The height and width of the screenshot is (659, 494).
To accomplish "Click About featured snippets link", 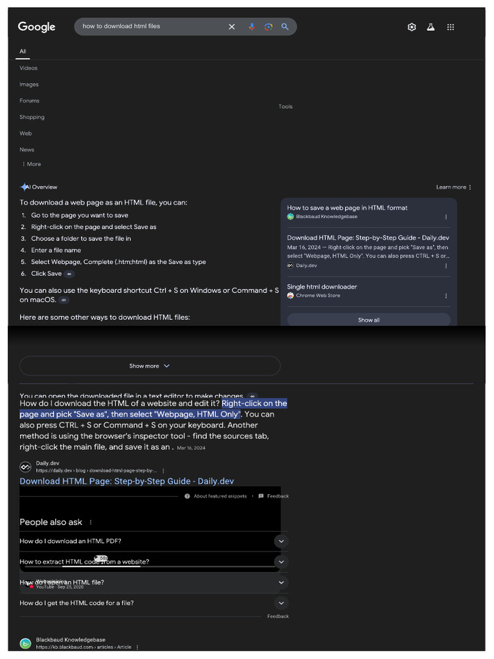I will [x=220, y=496].
